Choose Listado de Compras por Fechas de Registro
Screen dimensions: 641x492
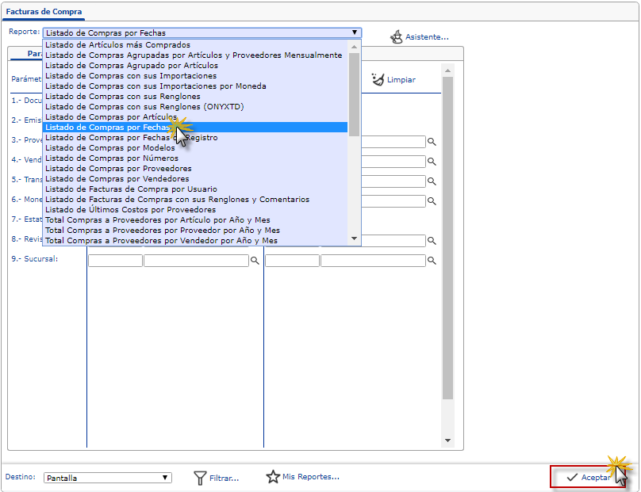(195, 138)
